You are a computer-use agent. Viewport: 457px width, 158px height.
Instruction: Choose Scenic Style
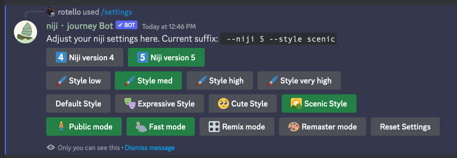click(x=319, y=104)
